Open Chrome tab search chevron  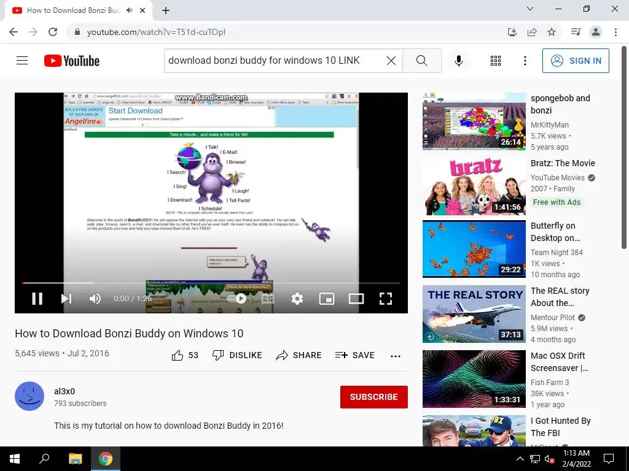pos(530,9)
